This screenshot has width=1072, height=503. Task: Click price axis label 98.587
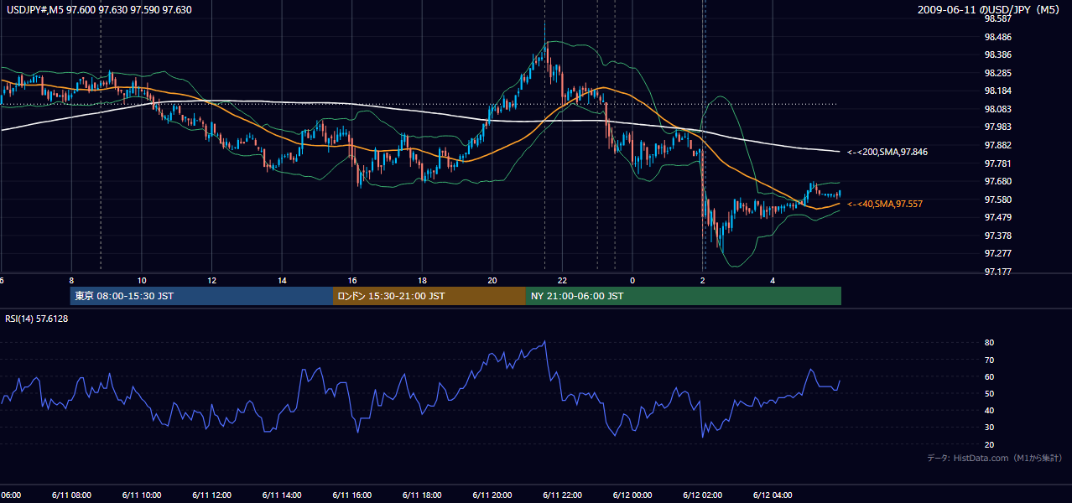pyautogui.click(x=998, y=18)
